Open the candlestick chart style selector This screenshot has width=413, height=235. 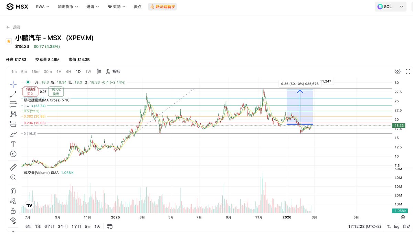[99, 71]
